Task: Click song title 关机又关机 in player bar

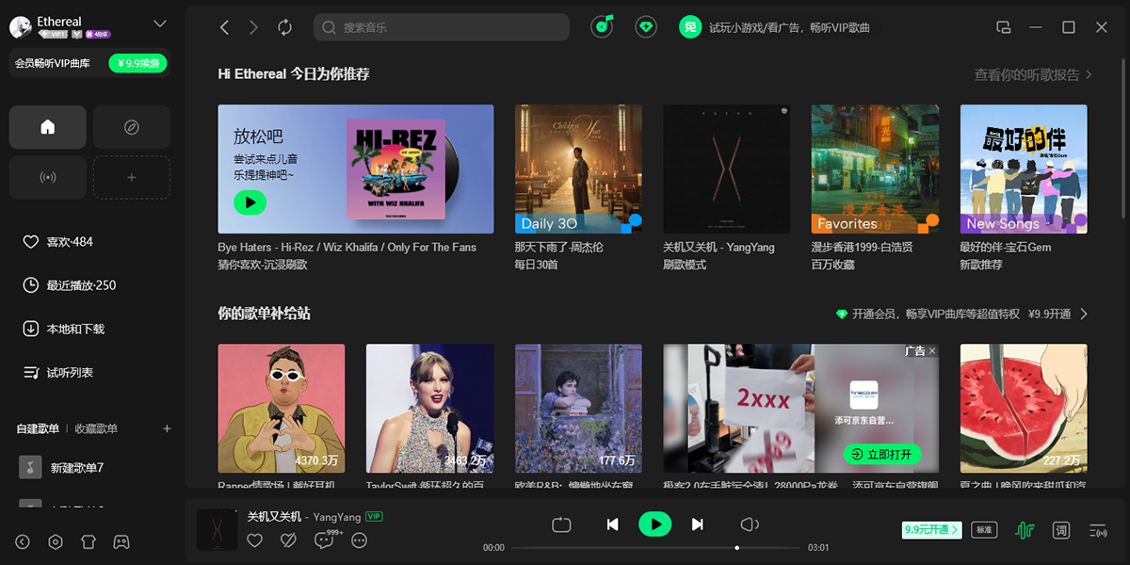Action: 274,516
